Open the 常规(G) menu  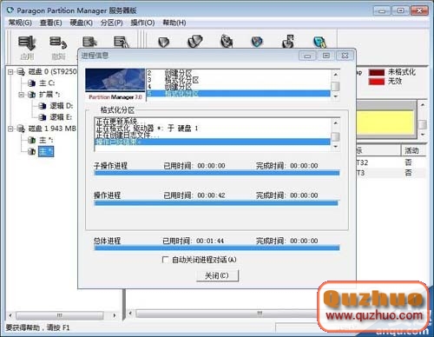click(20, 23)
